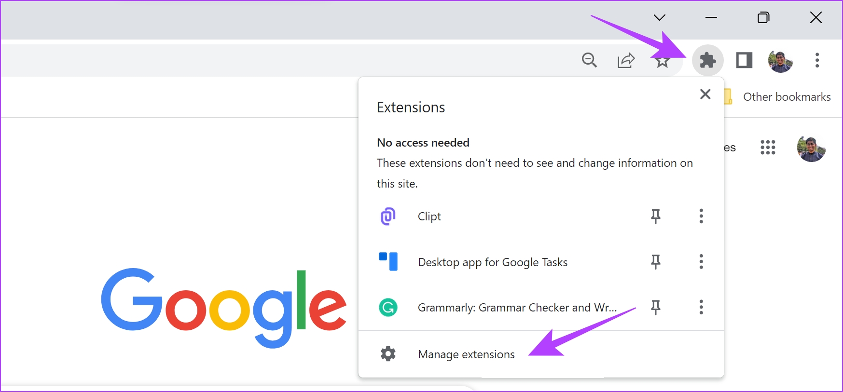The image size is (843, 392).
Task: Open the Google apps grid icon
Action: click(768, 148)
